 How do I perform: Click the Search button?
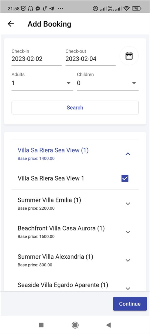(75, 108)
